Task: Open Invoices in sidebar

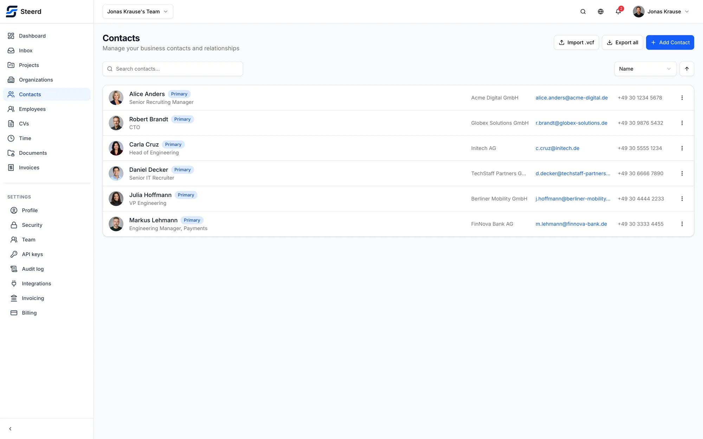Action: [x=47, y=168]
